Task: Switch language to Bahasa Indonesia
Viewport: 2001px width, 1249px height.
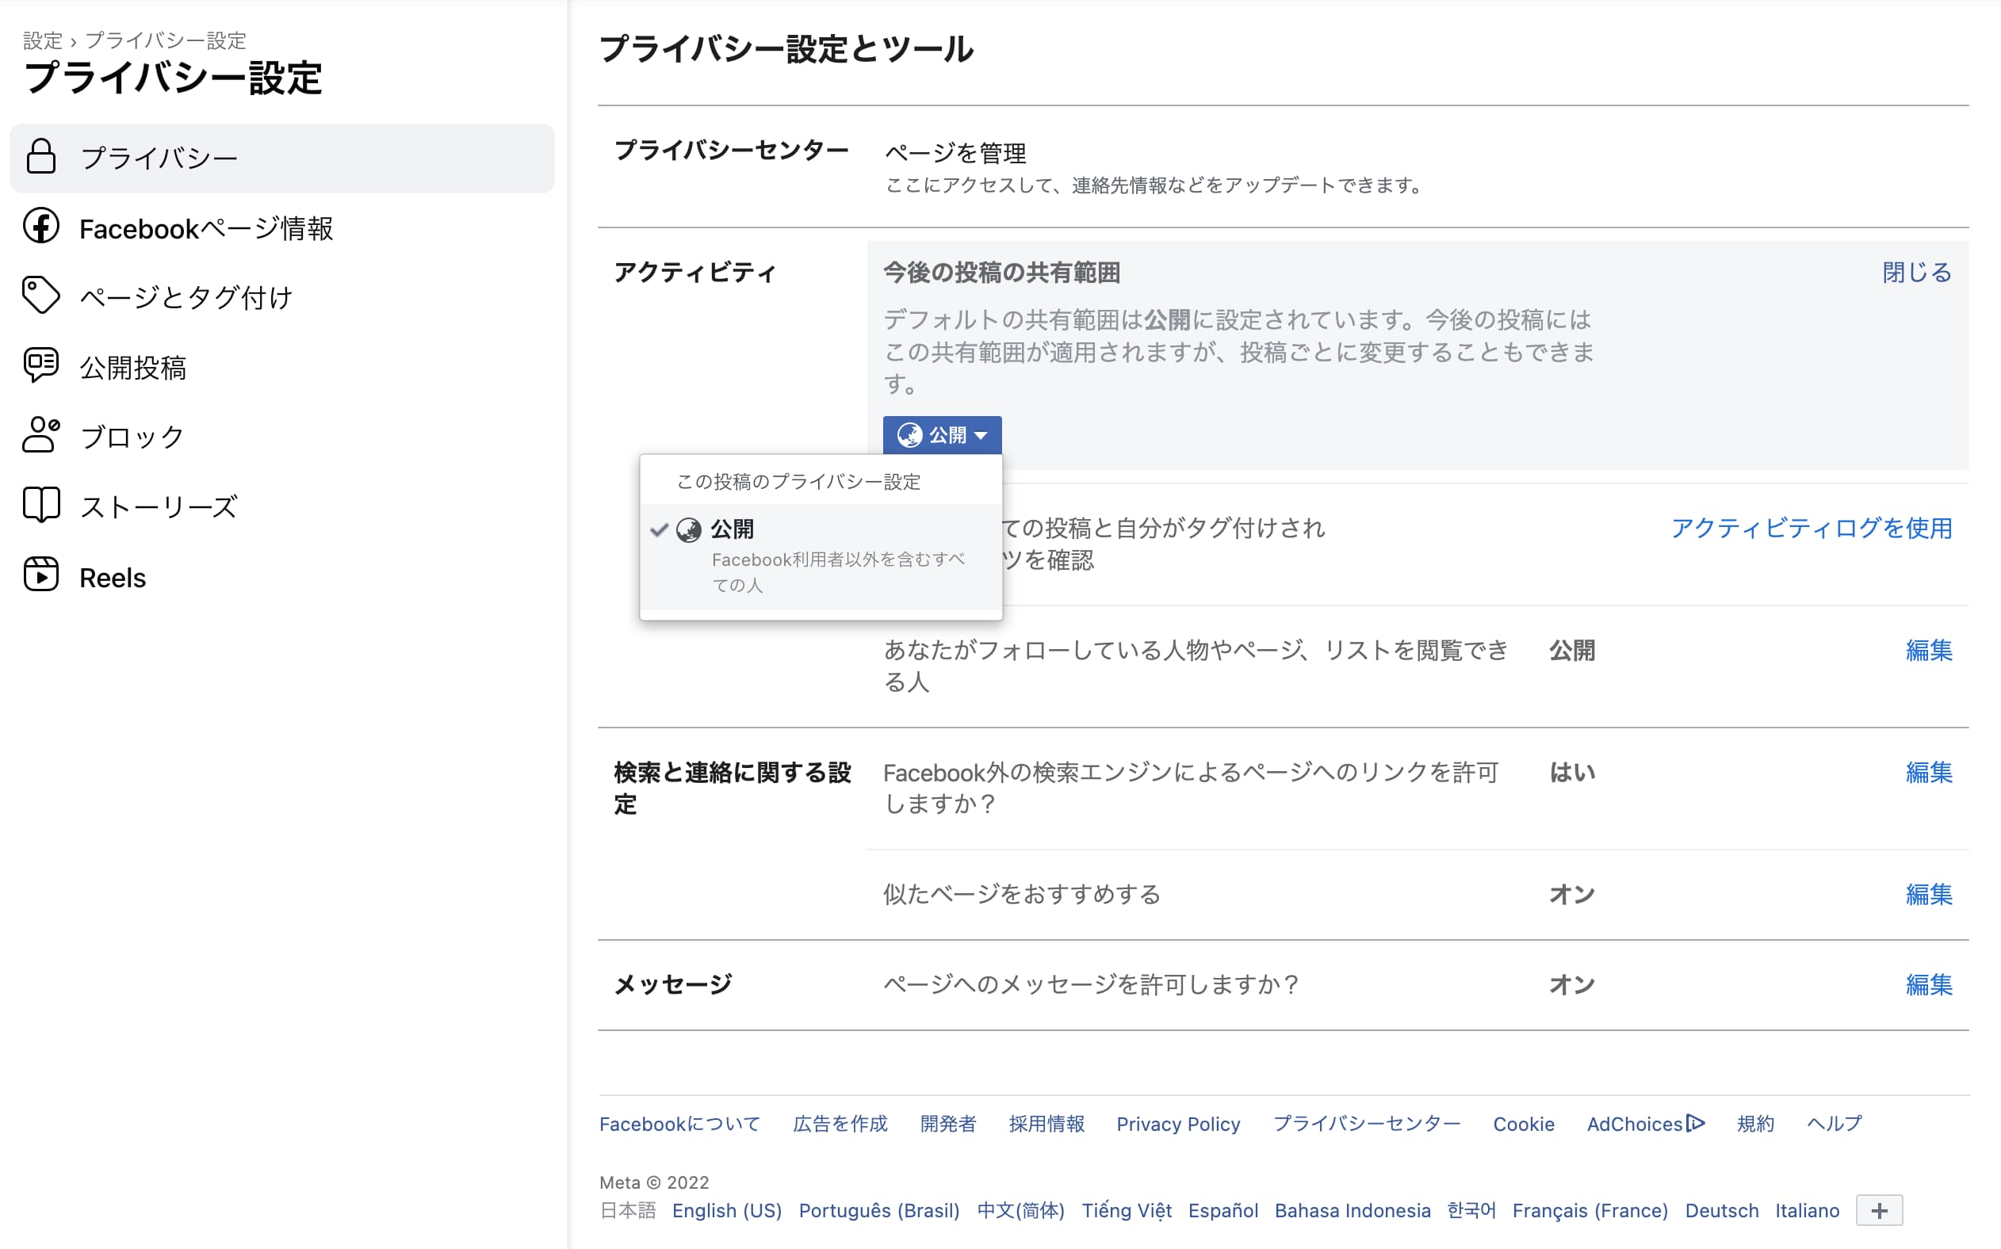Action: (x=1352, y=1210)
